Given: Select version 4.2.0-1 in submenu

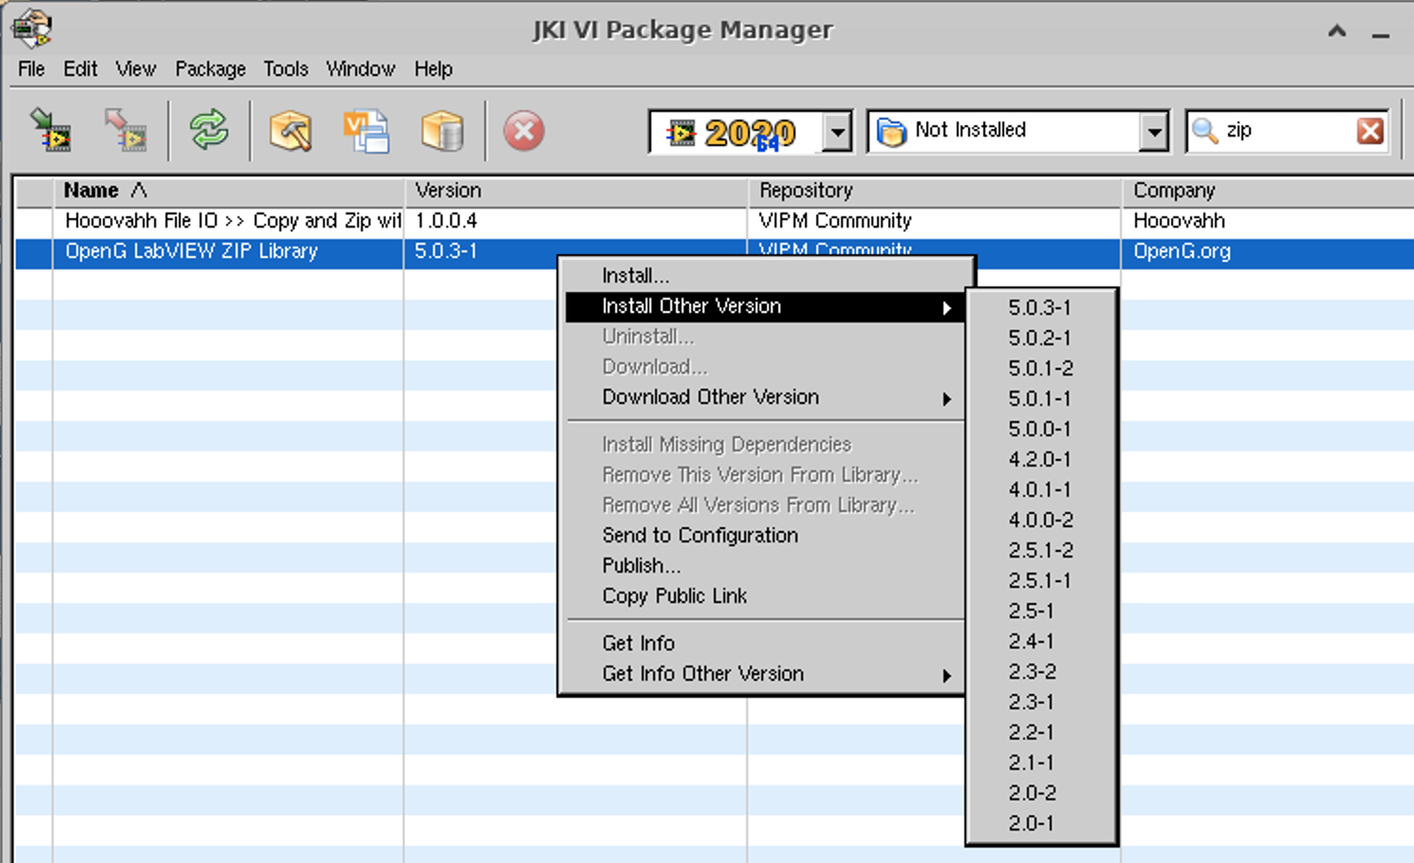Looking at the screenshot, I should click(1040, 460).
